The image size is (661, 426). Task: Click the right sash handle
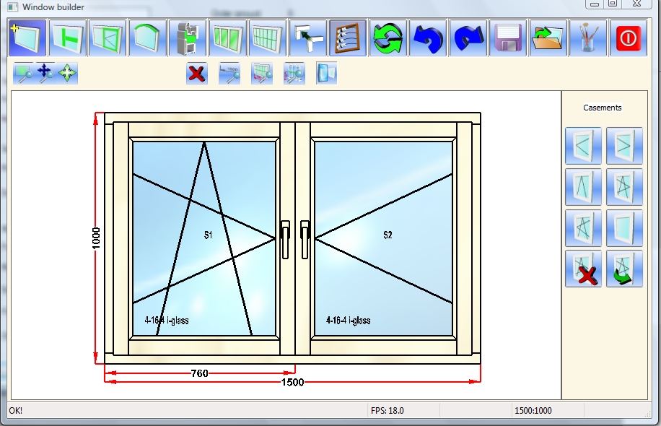305,239
